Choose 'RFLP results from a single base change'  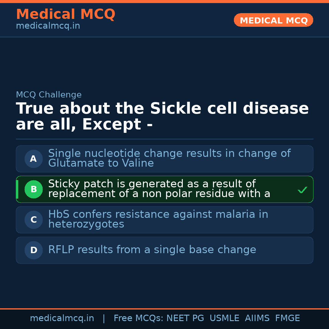tap(152, 250)
